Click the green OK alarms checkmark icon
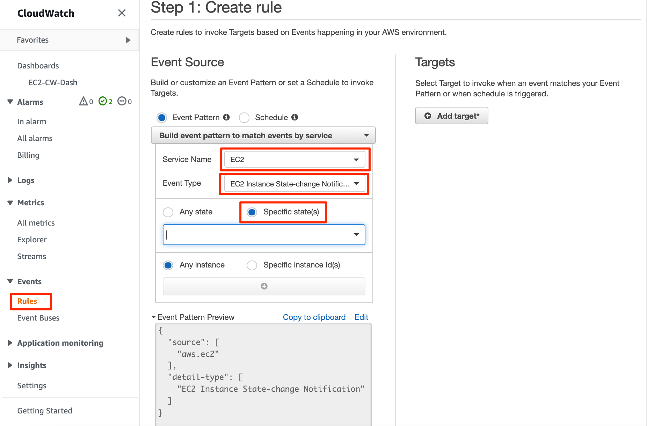This screenshot has width=647, height=426. pyautogui.click(x=103, y=101)
